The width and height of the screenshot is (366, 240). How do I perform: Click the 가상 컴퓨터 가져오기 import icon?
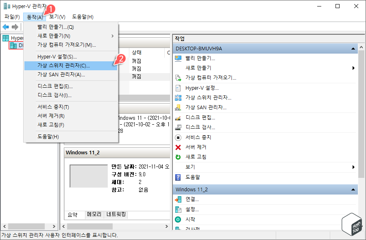click(178, 78)
